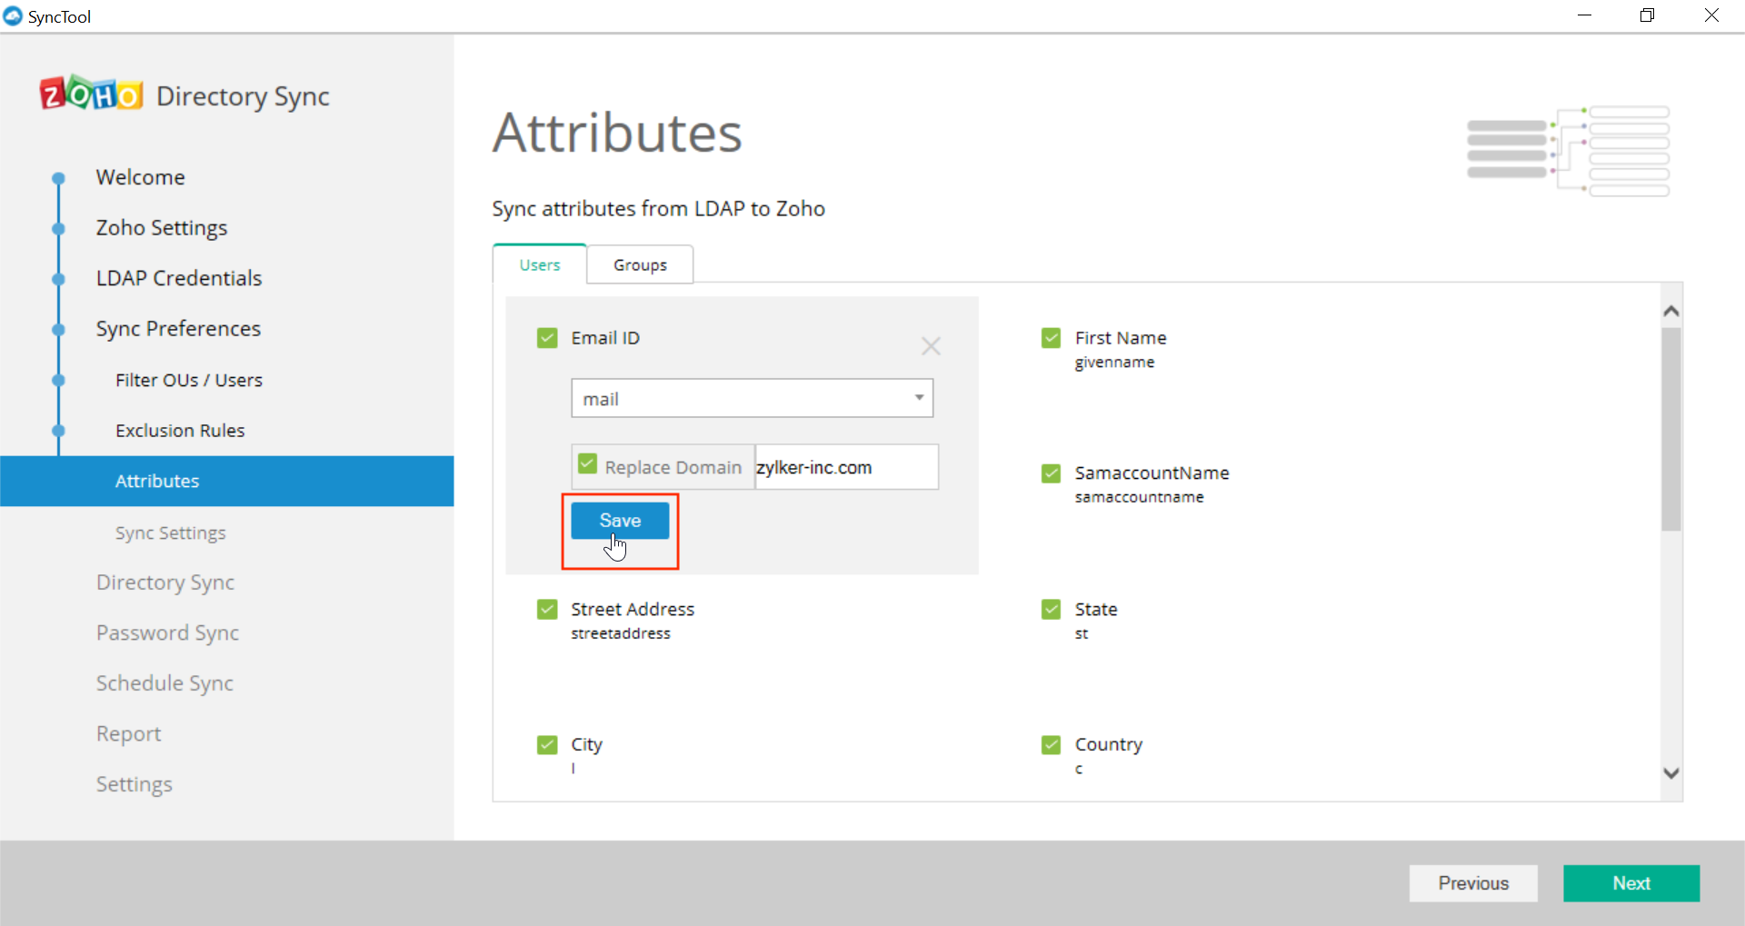This screenshot has width=1745, height=926.
Task: Click the Zoho Directory Sync logo
Action: tap(90, 94)
